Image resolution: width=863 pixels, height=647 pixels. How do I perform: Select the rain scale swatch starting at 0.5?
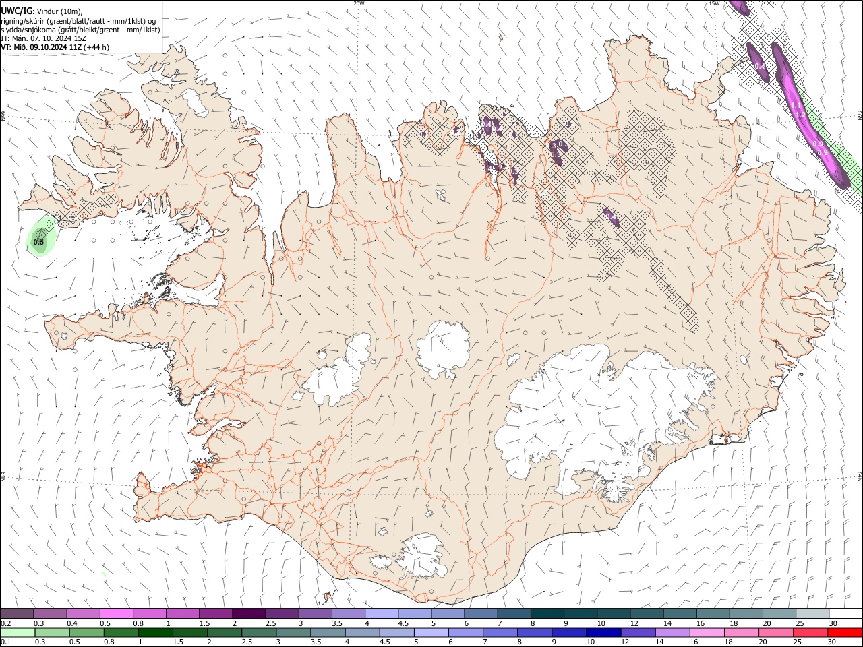coord(86,632)
